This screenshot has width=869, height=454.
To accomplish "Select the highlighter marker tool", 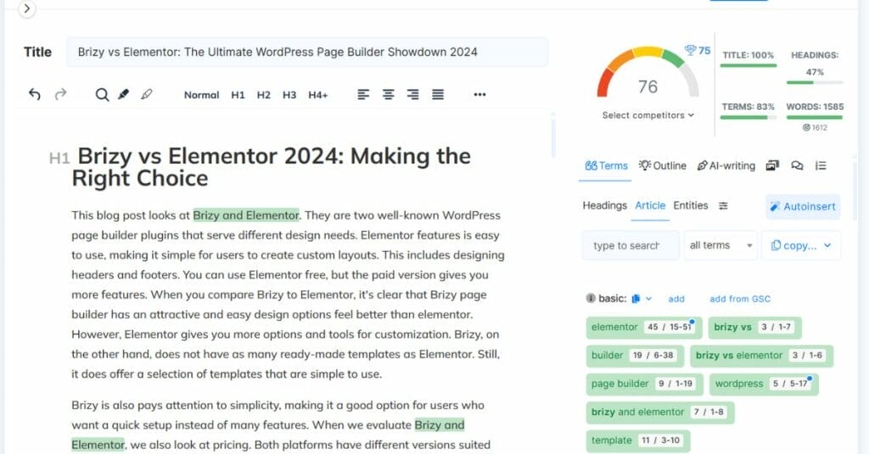I will (x=124, y=95).
